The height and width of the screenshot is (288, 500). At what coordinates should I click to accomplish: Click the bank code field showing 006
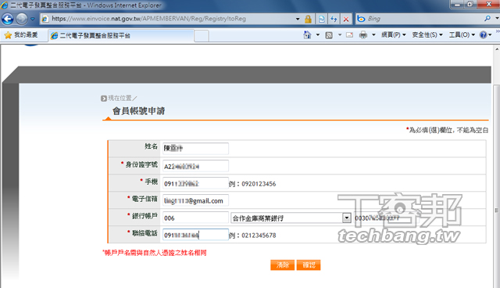(195, 218)
